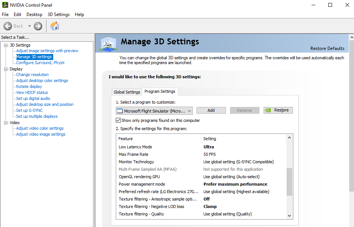The image size is (354, 227).
Task: Collapse the Display tree branch
Action: point(5,69)
